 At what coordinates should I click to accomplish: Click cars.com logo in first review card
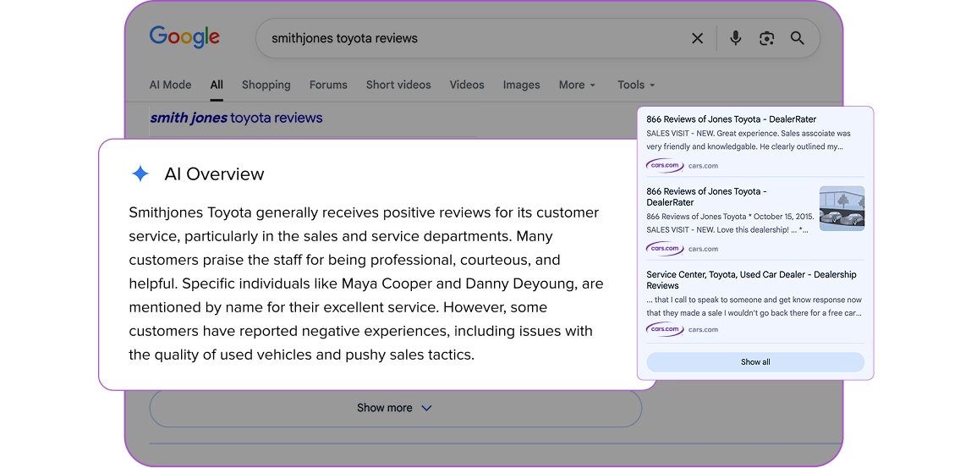pyautogui.click(x=665, y=166)
